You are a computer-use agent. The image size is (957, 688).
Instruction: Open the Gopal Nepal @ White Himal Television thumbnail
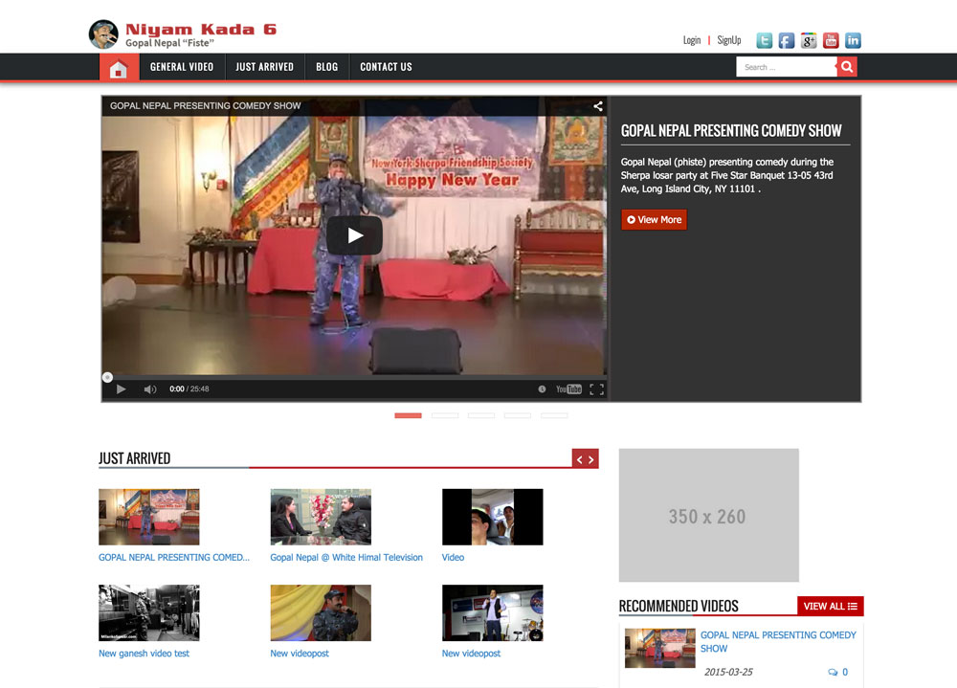click(321, 517)
